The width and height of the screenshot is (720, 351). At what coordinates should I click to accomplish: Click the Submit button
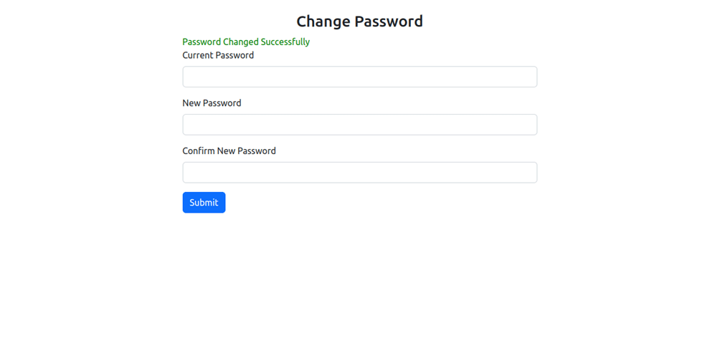pos(204,203)
